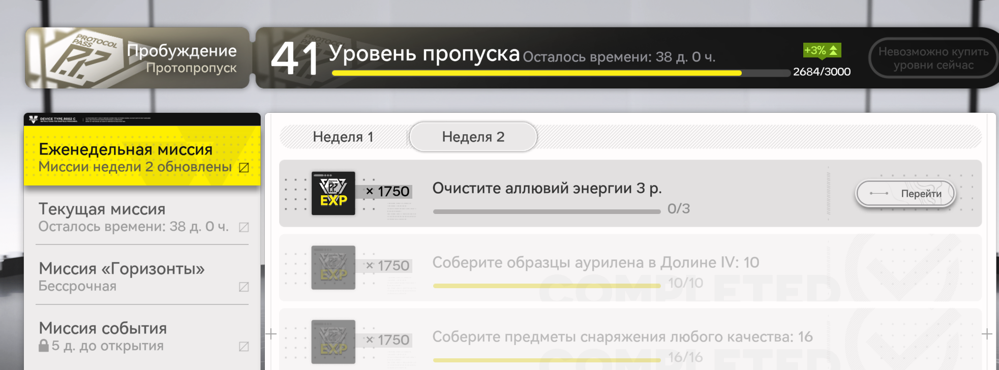Click the arrow icon beside Миссия «Горизонты»
This screenshot has width=999, height=370.
(x=244, y=287)
